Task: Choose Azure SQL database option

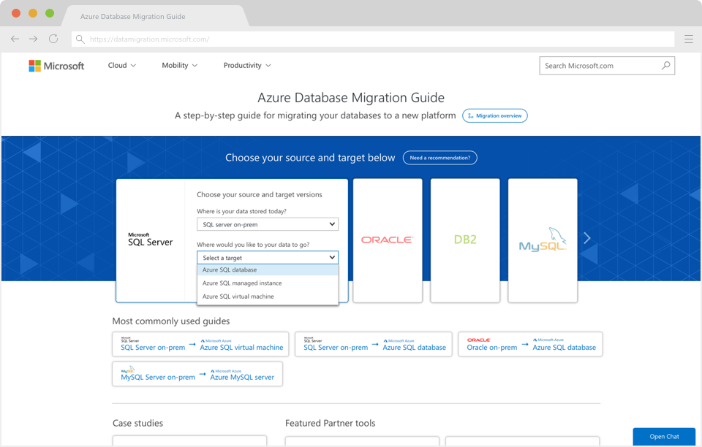Action: 268,270
